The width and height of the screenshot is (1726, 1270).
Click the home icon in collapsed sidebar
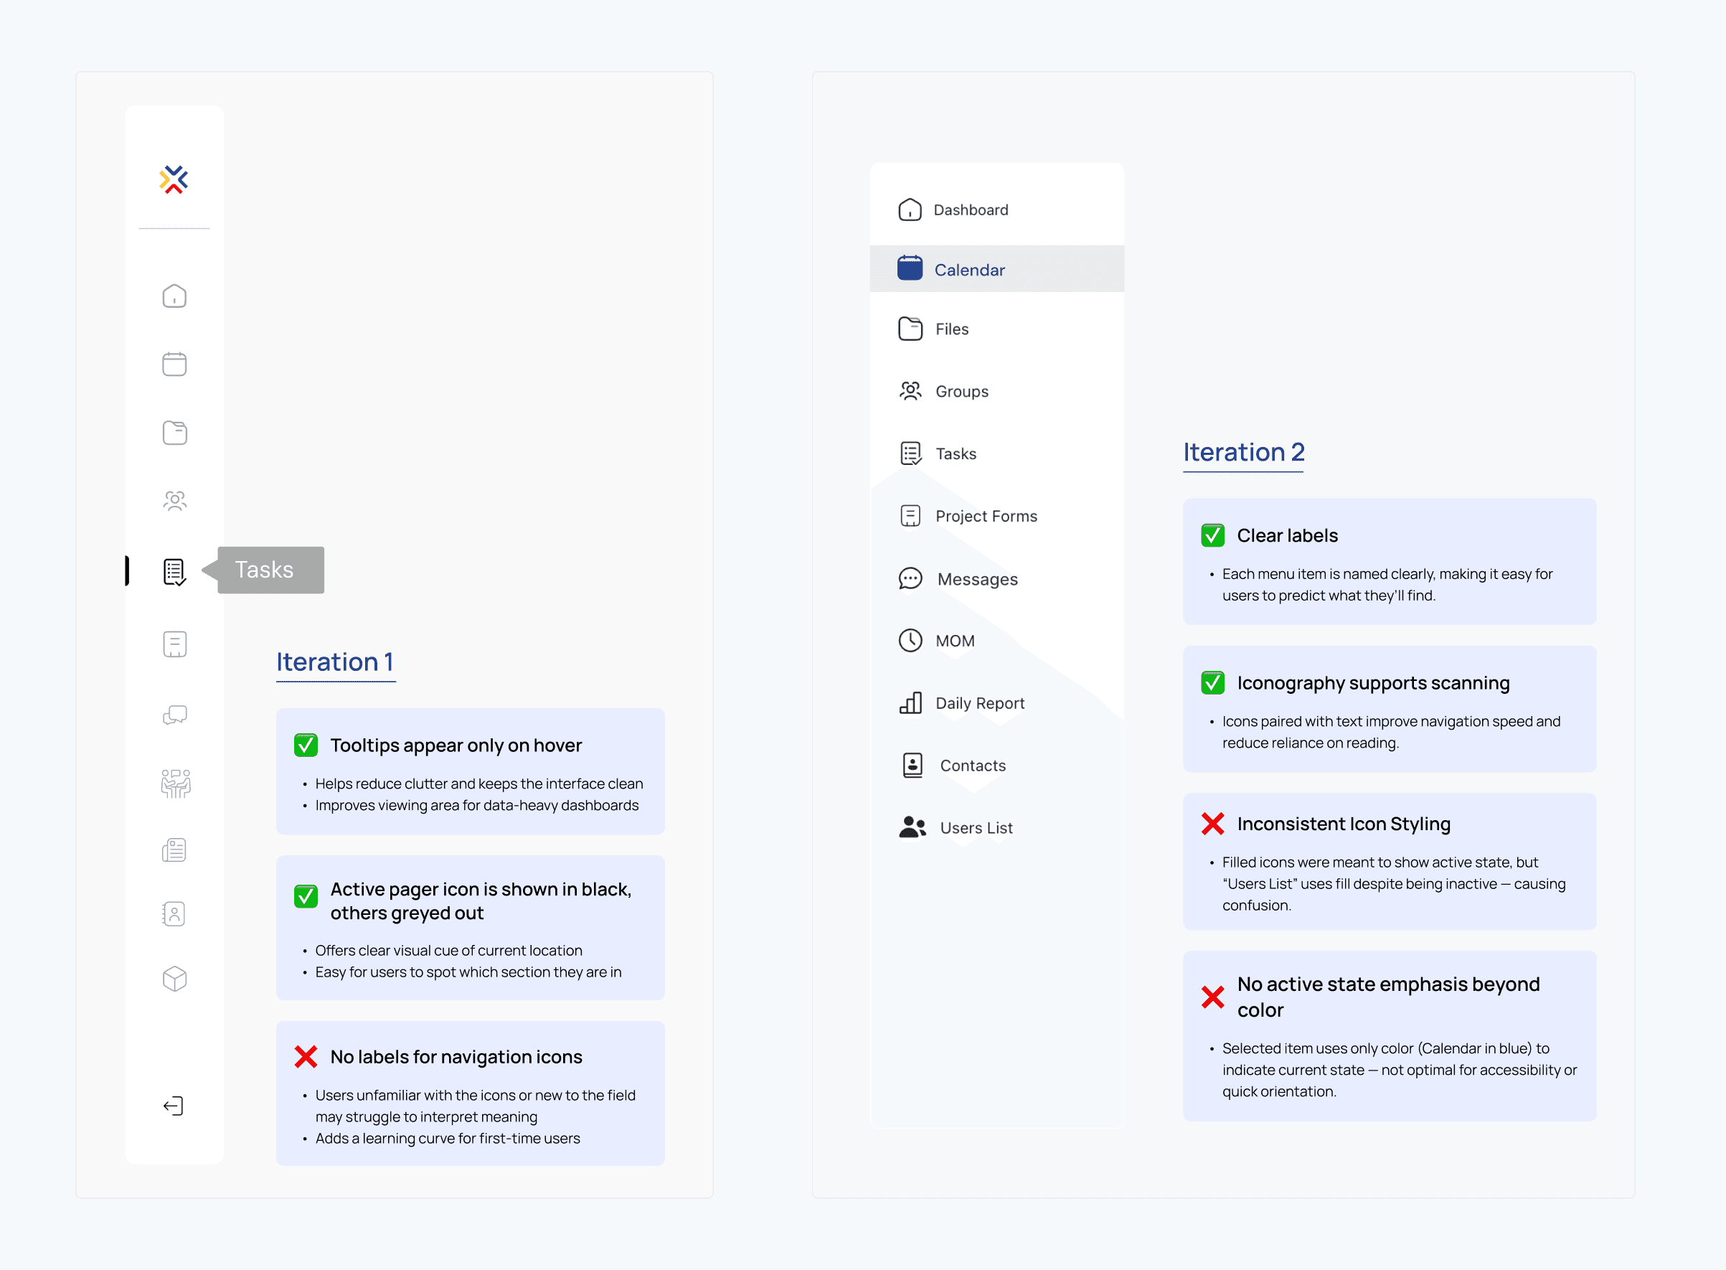[174, 296]
